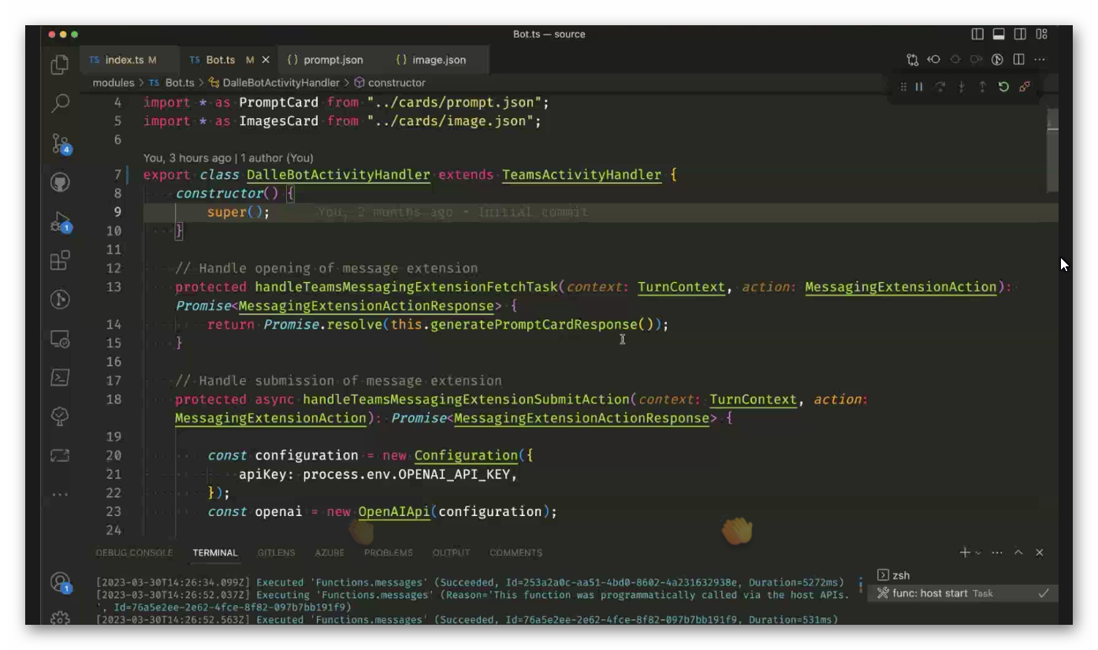Toggle the primary side bar layout button
The height and width of the screenshot is (650, 1098).
point(977,34)
